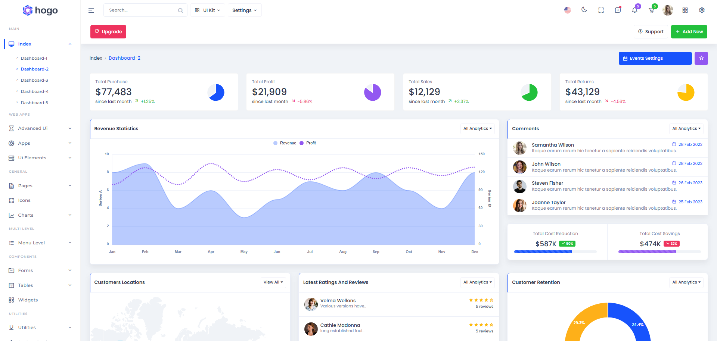Screen dimensions: 717x341
Task: Click the Utilities sidebar icon
Action: point(12,328)
